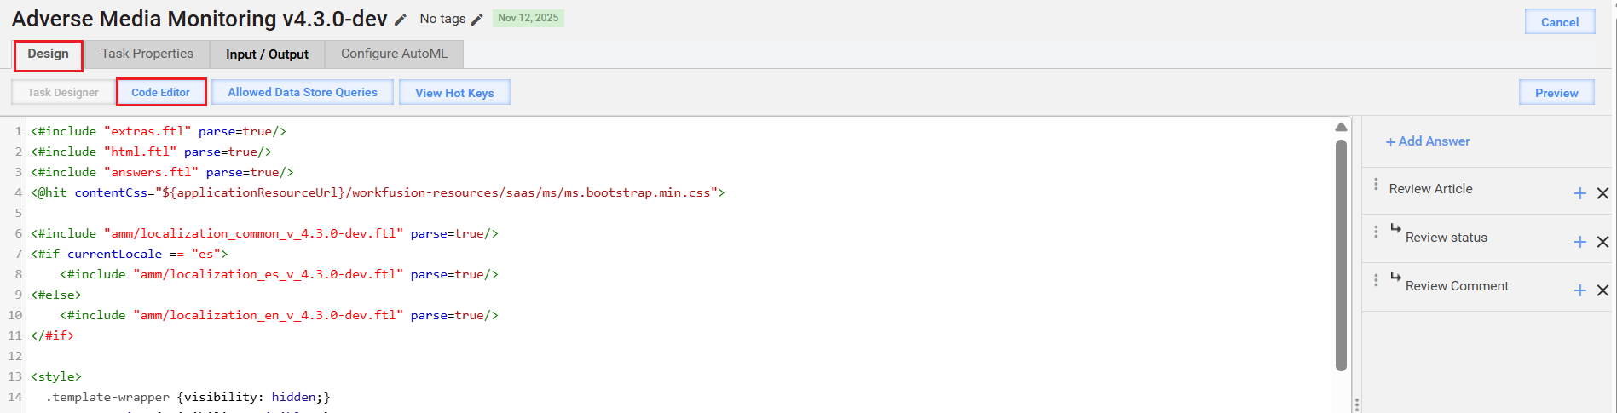Screen dimensions: 1617x413
Task: Click the Review status drag handle
Action: pyautogui.click(x=1376, y=232)
